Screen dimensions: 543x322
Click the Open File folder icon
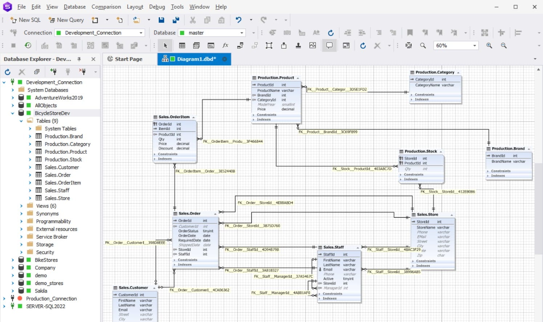pyautogui.click(x=137, y=20)
